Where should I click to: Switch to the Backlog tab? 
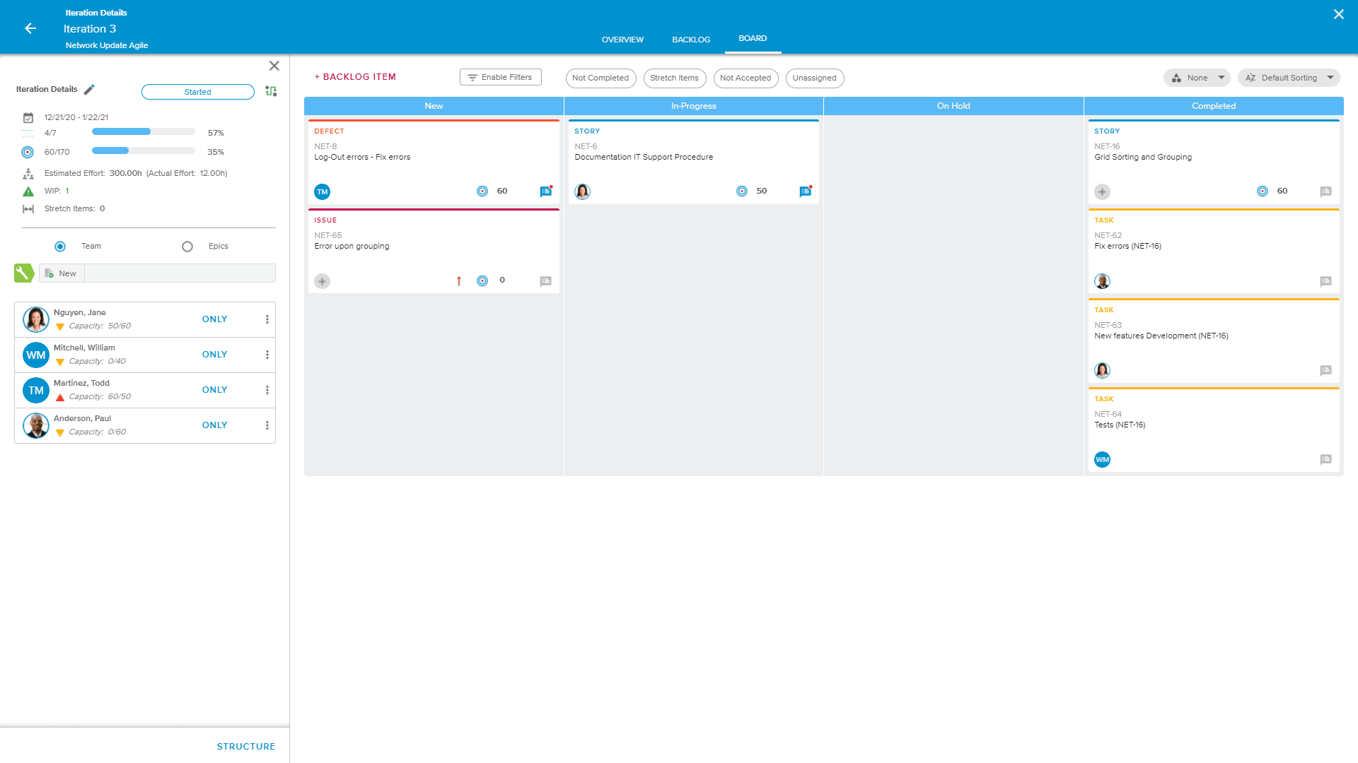tap(691, 40)
